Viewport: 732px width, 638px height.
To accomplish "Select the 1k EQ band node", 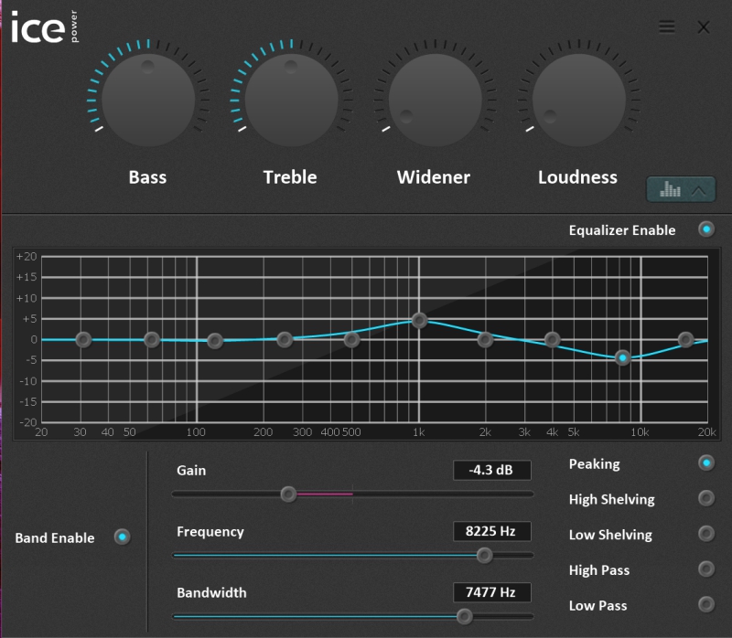I will (419, 320).
